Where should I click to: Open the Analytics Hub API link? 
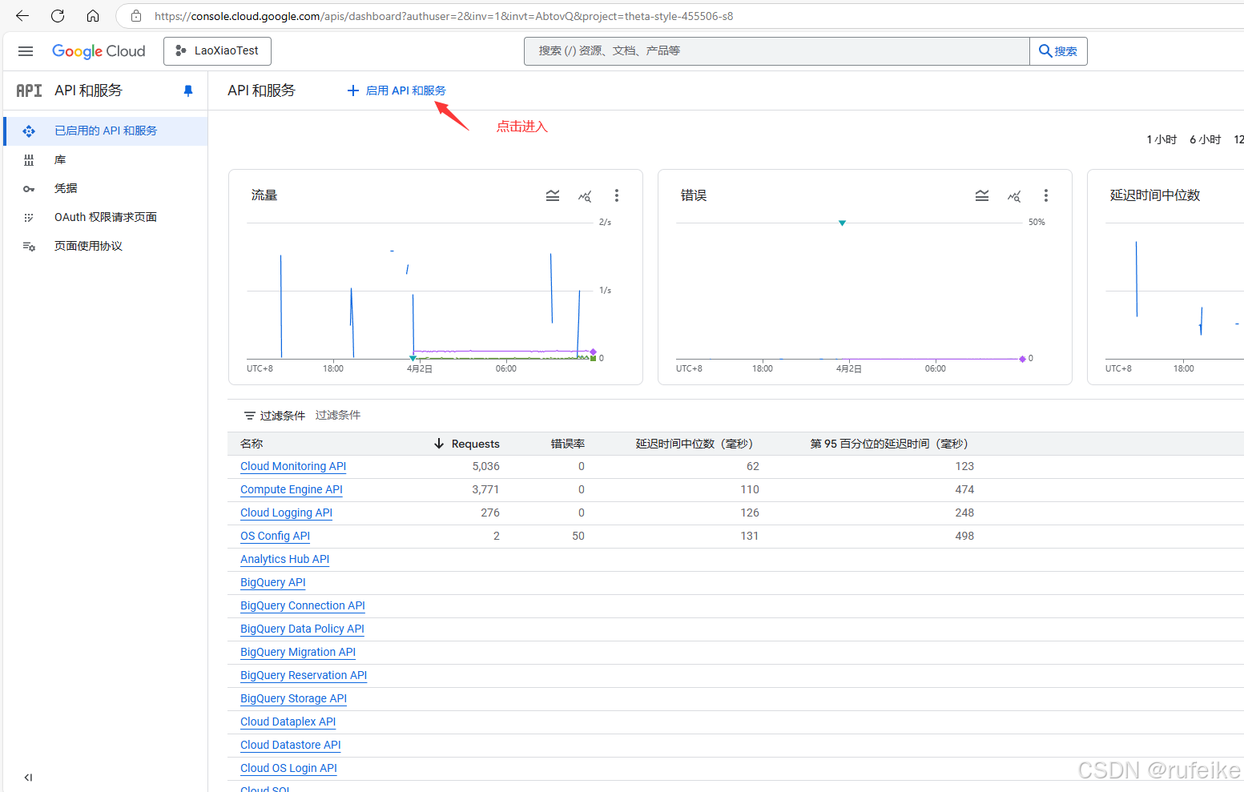pyautogui.click(x=284, y=559)
